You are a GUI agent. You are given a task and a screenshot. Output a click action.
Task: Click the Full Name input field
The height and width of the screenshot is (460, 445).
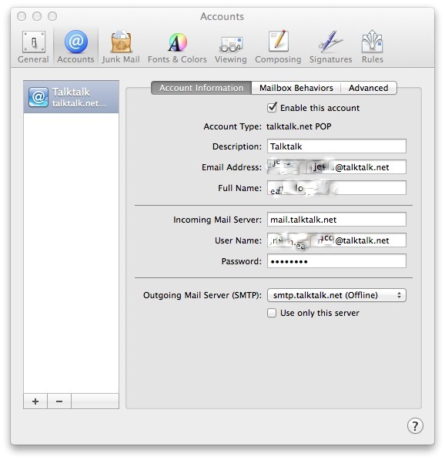[336, 188]
